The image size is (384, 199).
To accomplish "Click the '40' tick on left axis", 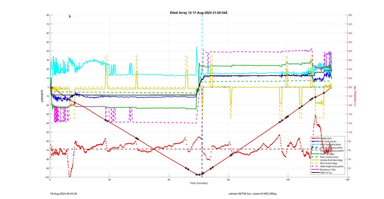I will (x=47, y=51).
